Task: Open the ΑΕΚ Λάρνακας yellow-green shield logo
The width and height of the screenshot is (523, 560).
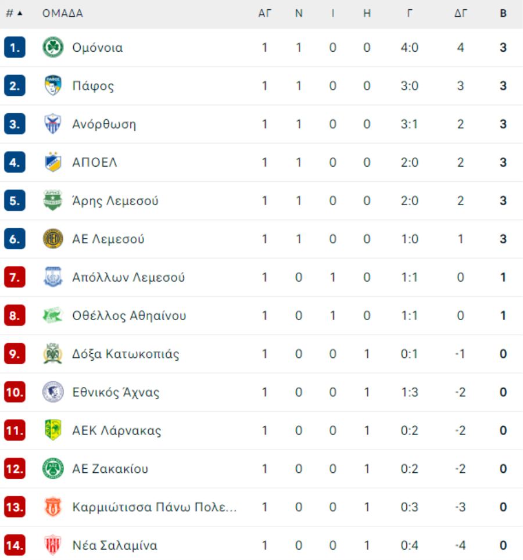Action: point(53,430)
